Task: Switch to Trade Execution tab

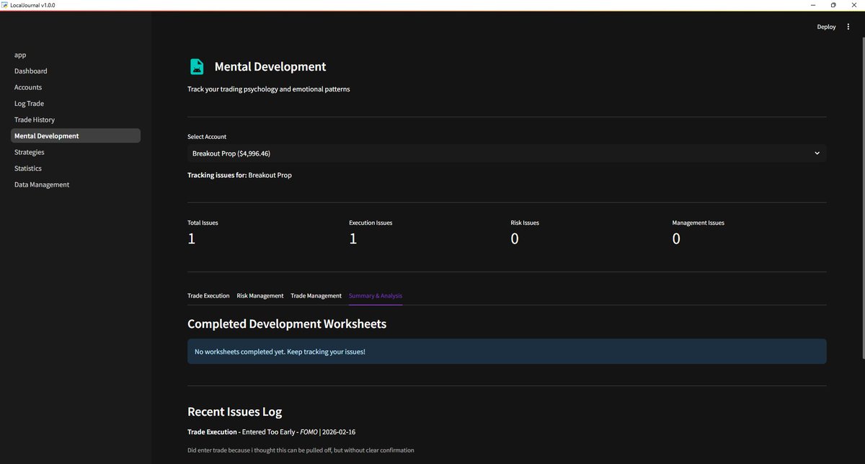Action: tap(208, 295)
